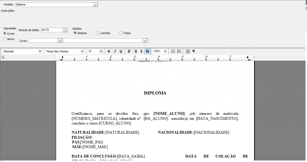307x162 pixels.
Task: Align text to the left
Action: [129, 51]
